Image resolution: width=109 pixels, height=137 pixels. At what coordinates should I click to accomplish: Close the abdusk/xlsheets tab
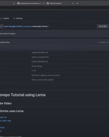coord(73,4)
